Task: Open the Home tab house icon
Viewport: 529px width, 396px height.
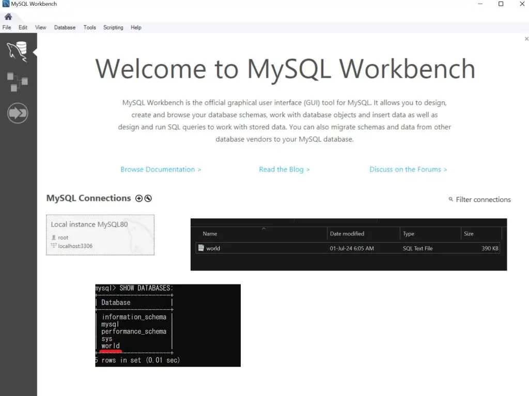Action: 8,17
